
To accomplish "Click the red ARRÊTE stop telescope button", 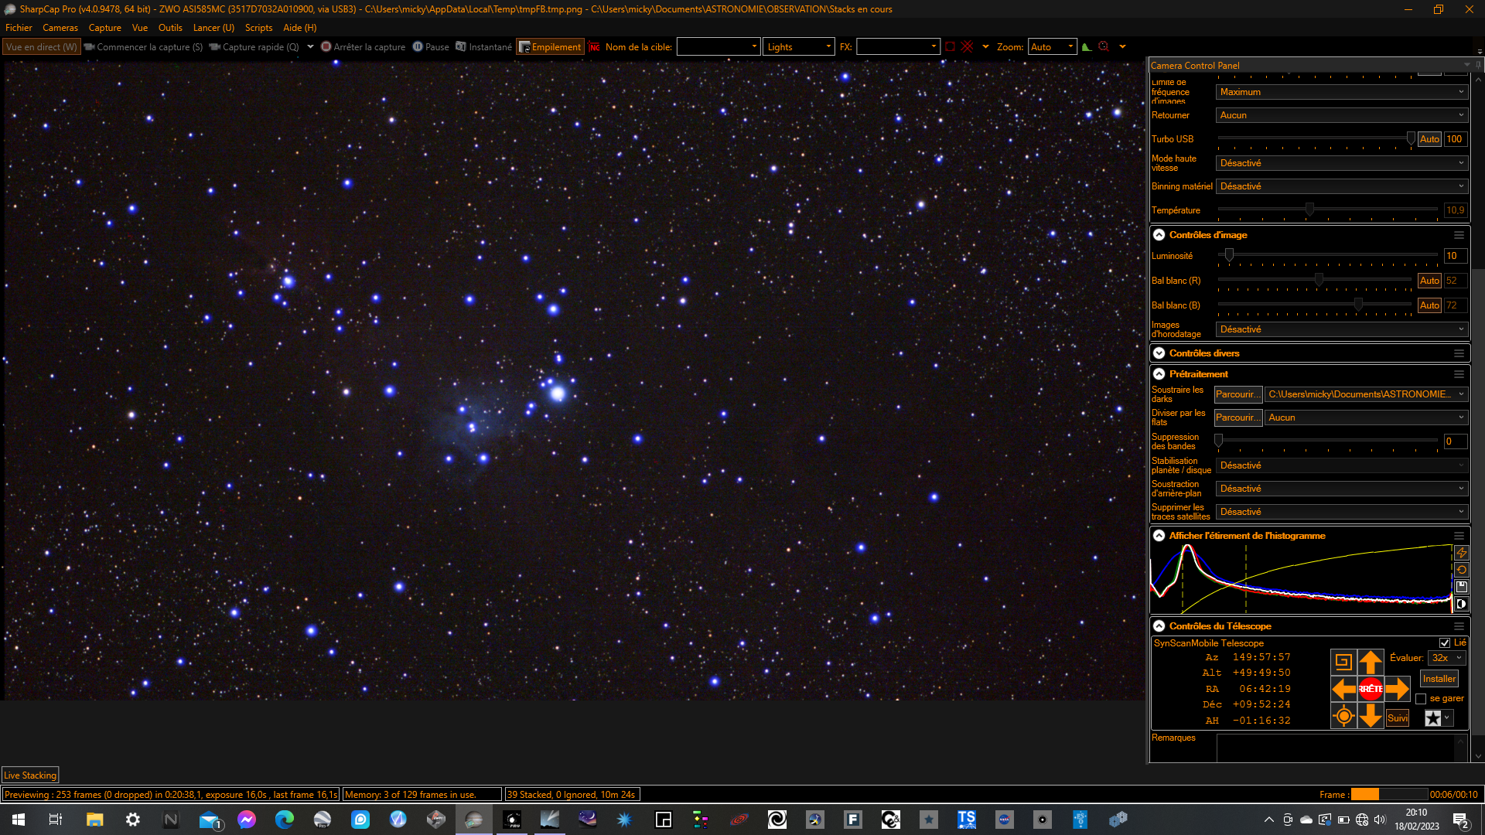I will coord(1371,688).
